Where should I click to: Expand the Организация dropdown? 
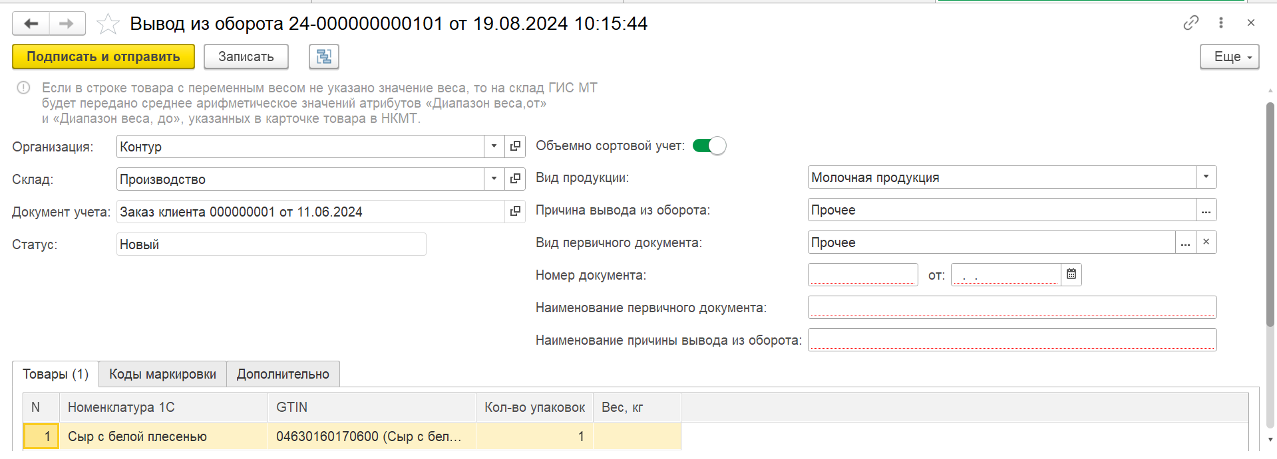[x=494, y=146]
